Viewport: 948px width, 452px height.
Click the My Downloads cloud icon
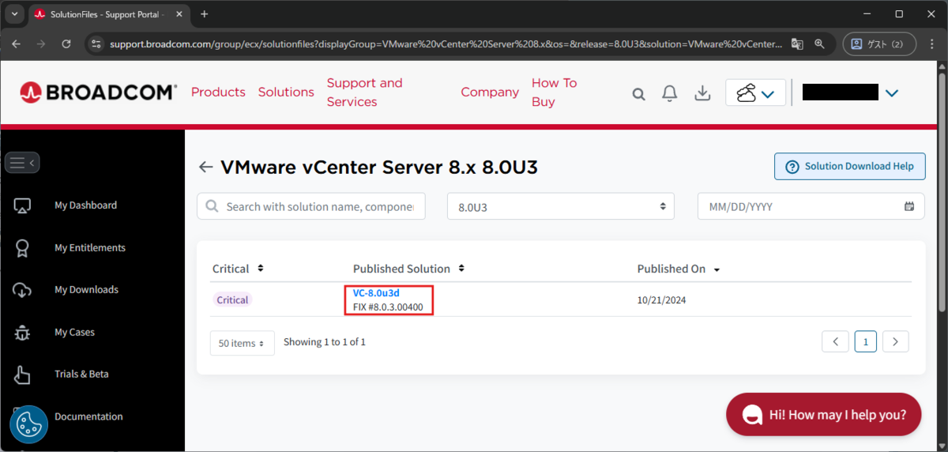(x=22, y=290)
